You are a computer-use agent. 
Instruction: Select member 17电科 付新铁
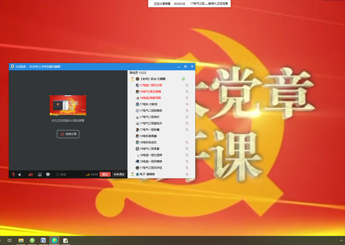coord(149,104)
